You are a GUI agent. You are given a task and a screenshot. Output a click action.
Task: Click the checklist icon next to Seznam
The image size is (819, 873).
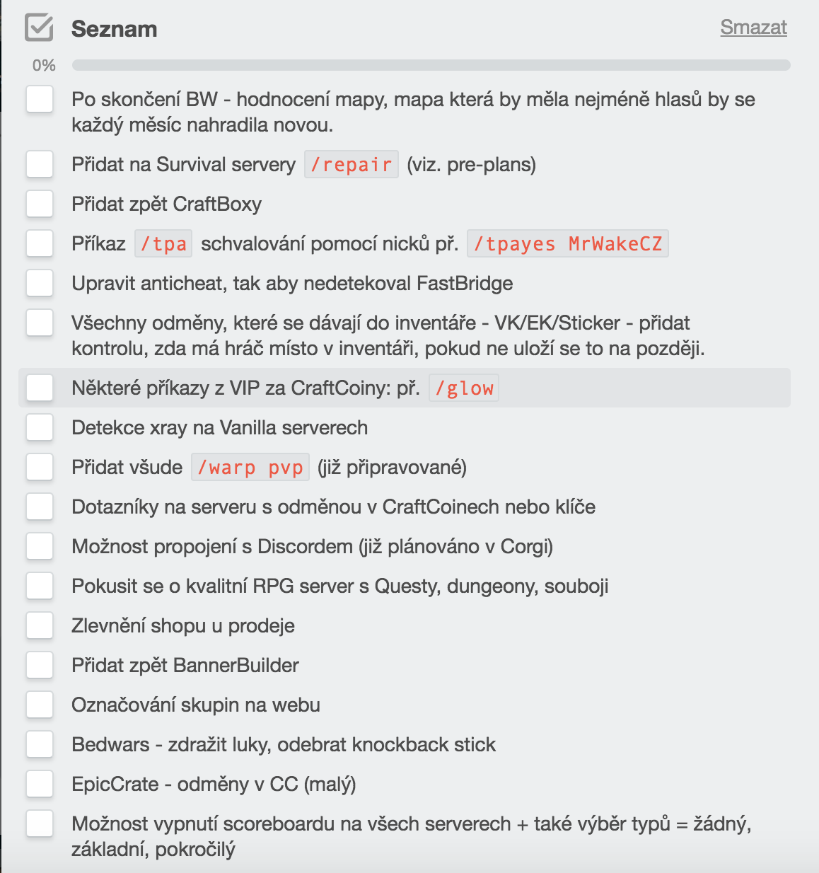[39, 28]
